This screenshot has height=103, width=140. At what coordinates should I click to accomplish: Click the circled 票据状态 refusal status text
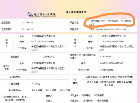111,23
